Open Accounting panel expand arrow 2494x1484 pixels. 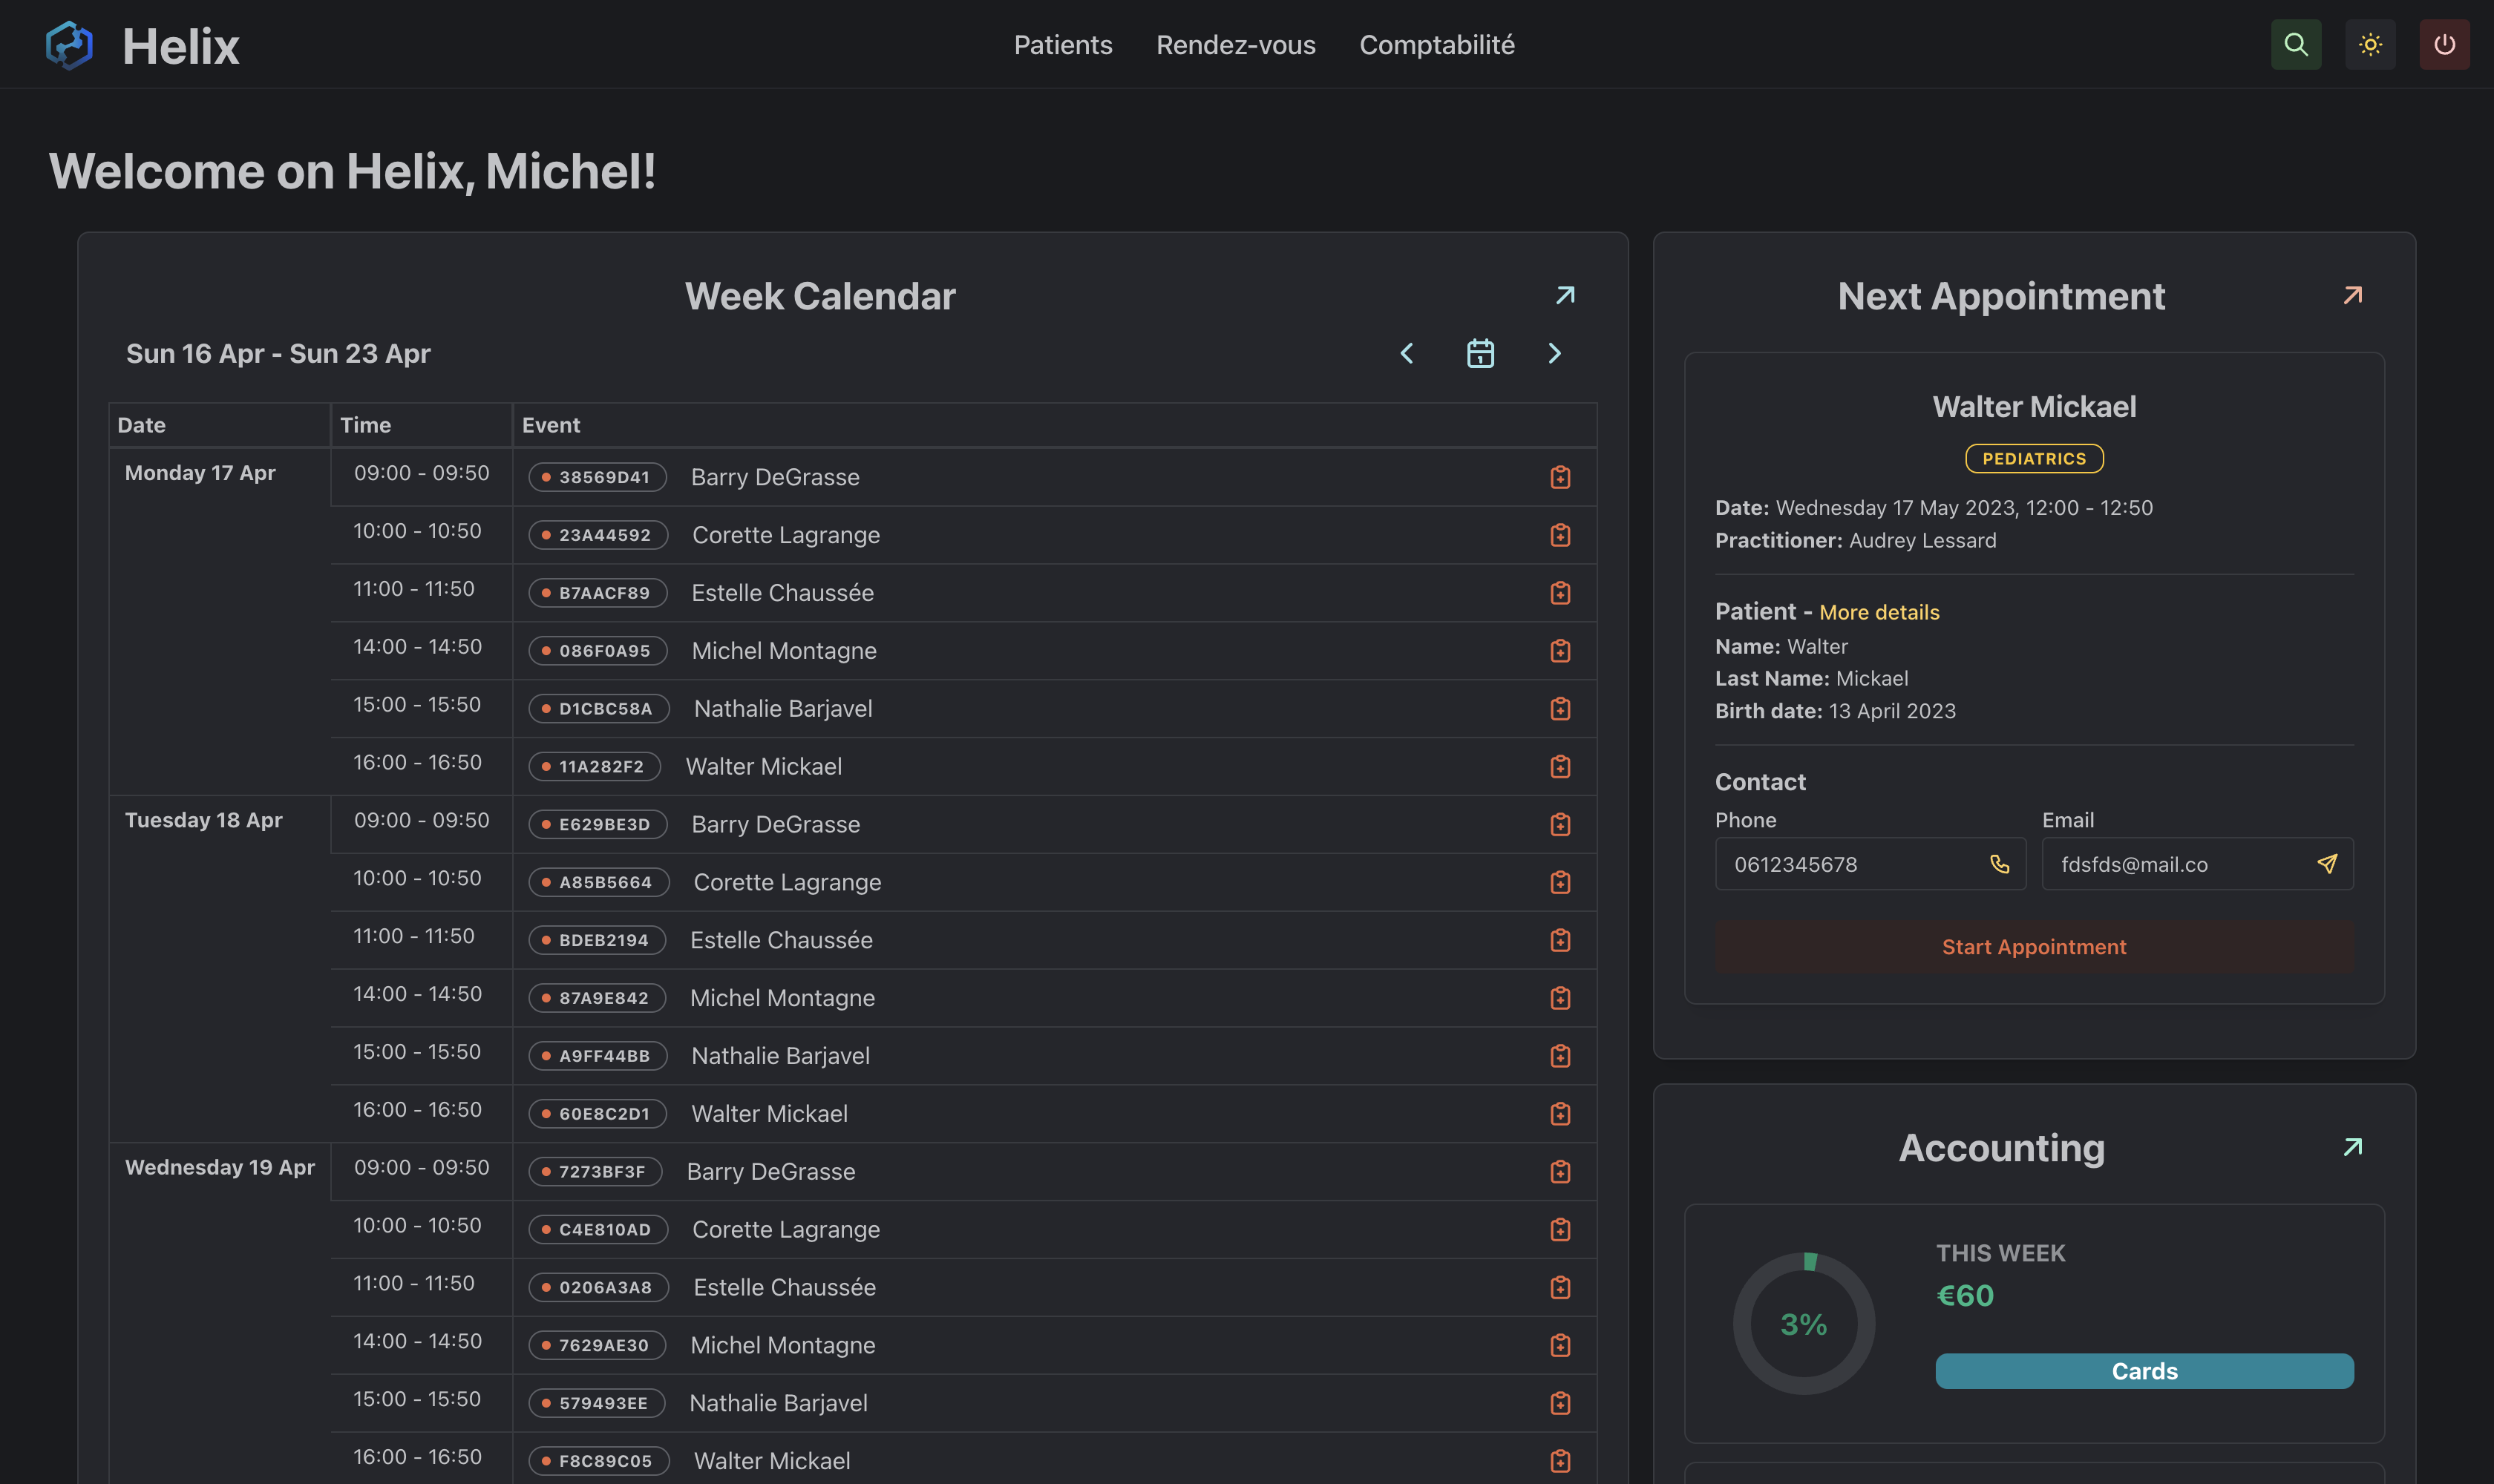pyautogui.click(x=2352, y=1147)
